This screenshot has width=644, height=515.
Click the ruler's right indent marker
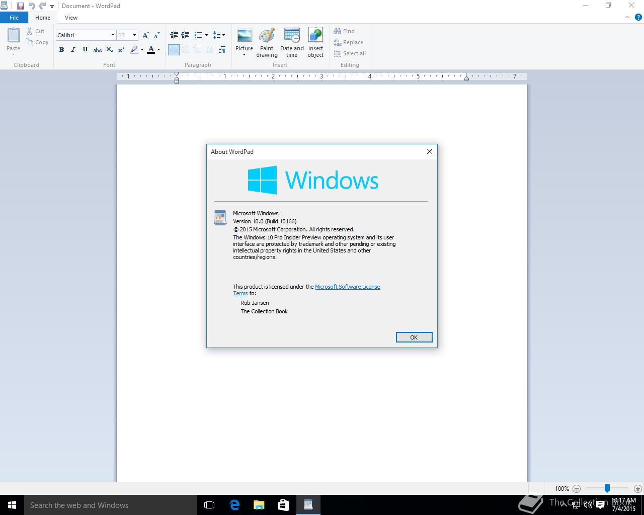pos(467,78)
